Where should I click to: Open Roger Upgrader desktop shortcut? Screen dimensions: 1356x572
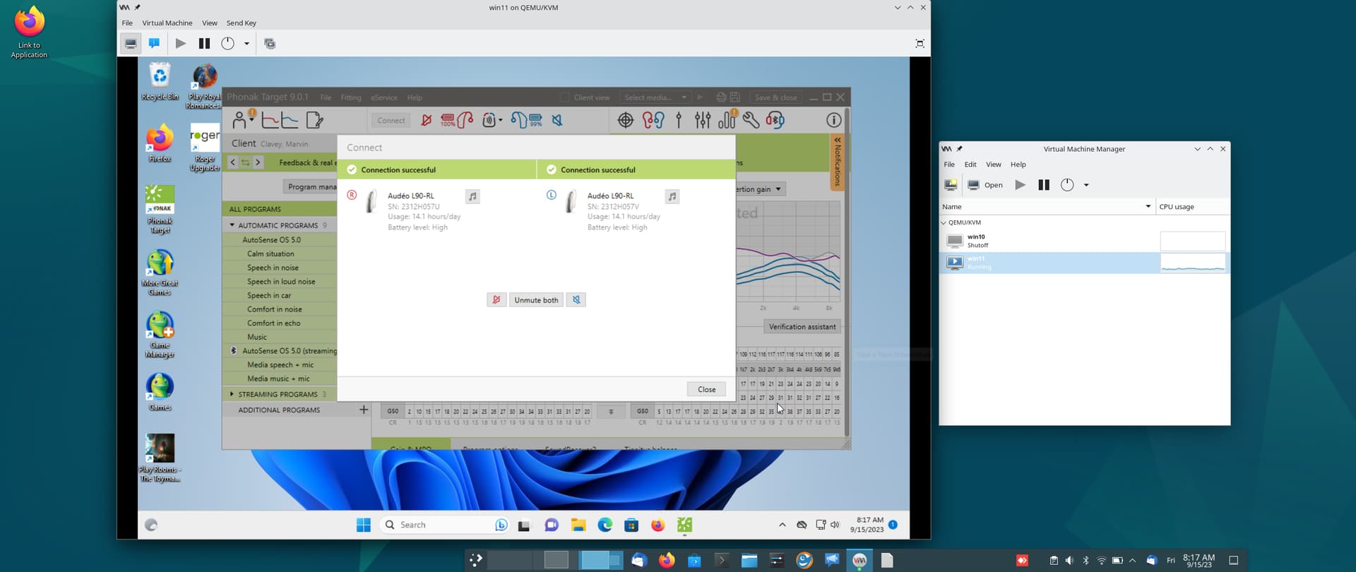tap(205, 148)
